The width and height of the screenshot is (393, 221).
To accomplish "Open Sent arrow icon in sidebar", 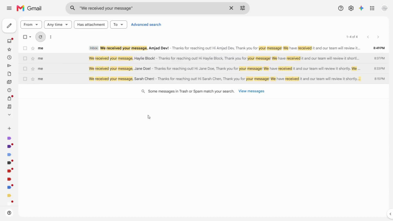I will click(x=9, y=66).
